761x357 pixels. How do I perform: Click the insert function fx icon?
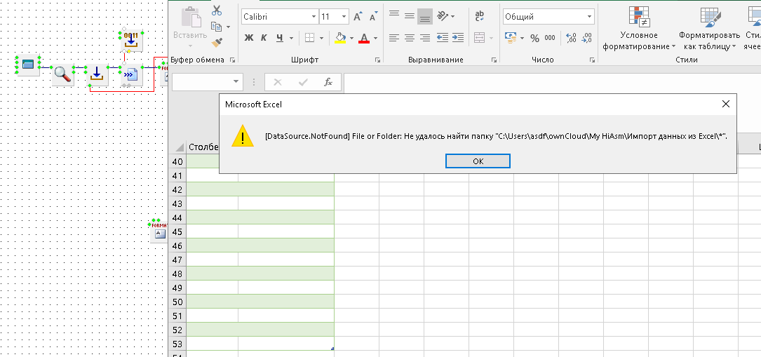(x=328, y=82)
